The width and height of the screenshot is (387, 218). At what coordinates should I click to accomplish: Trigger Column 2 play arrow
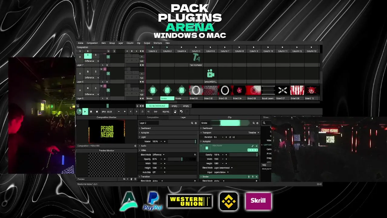(x=153, y=47)
